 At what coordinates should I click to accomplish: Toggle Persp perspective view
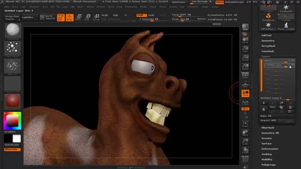click(245, 75)
